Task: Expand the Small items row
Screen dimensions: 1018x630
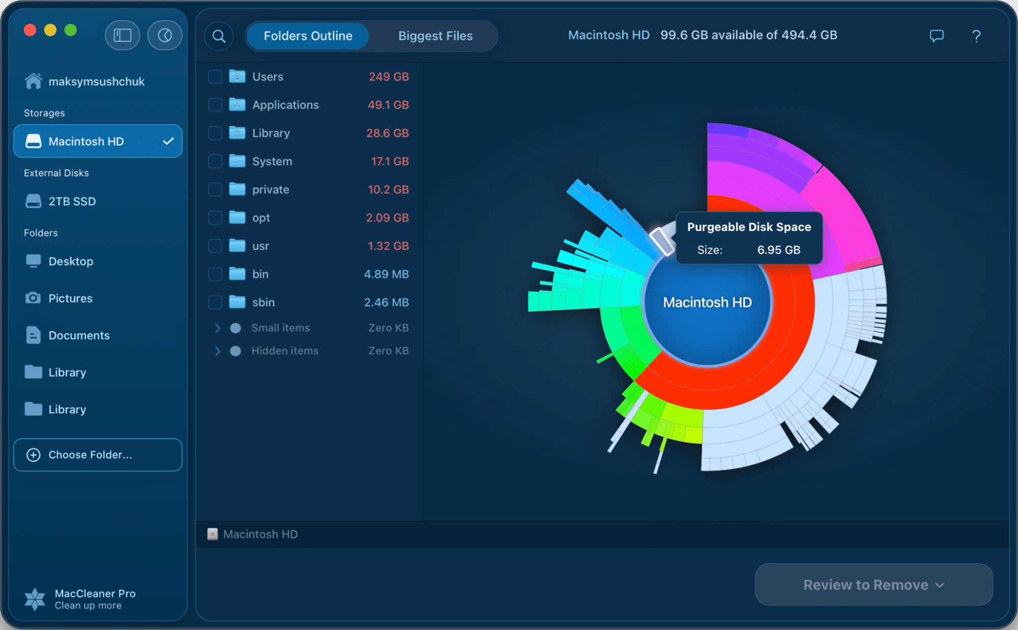Action: 217,328
